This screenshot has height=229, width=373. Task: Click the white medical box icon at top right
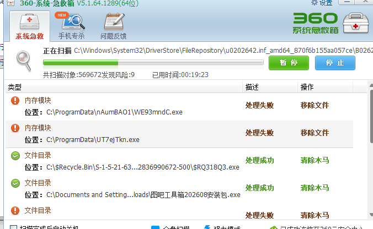[356, 23]
